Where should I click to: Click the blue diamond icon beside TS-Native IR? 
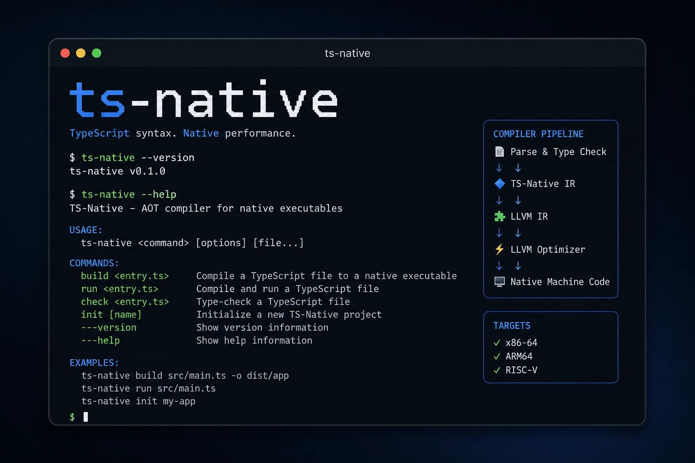pos(500,184)
